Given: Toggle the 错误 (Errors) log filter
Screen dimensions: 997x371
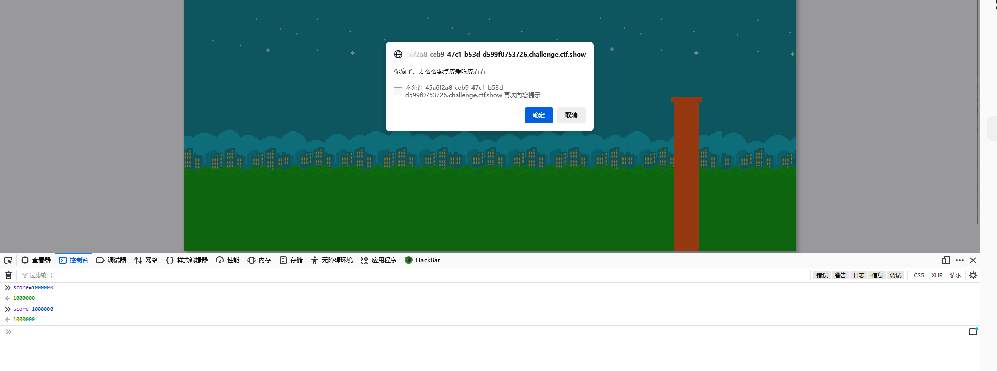Looking at the screenshot, I should click(822, 275).
